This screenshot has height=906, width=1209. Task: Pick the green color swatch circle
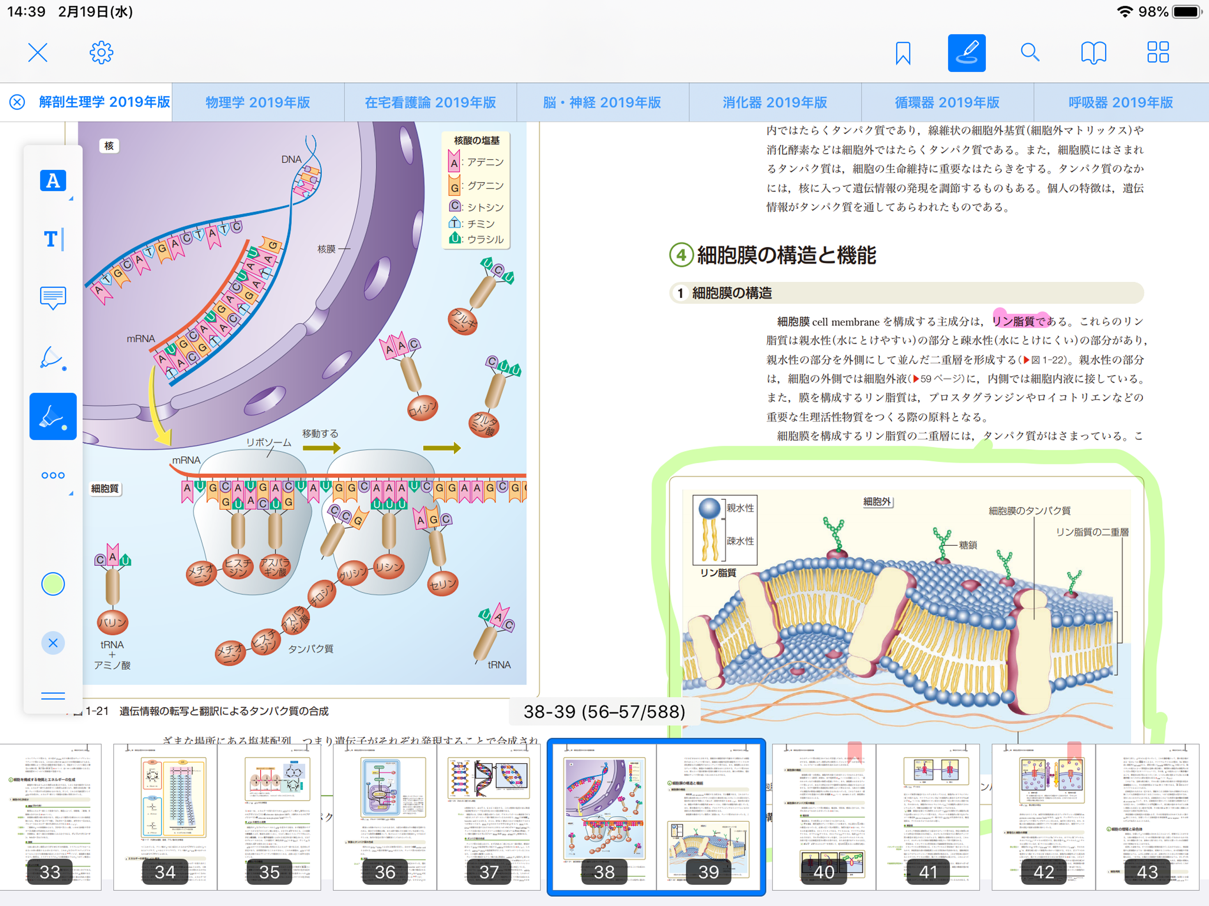pos(53,584)
